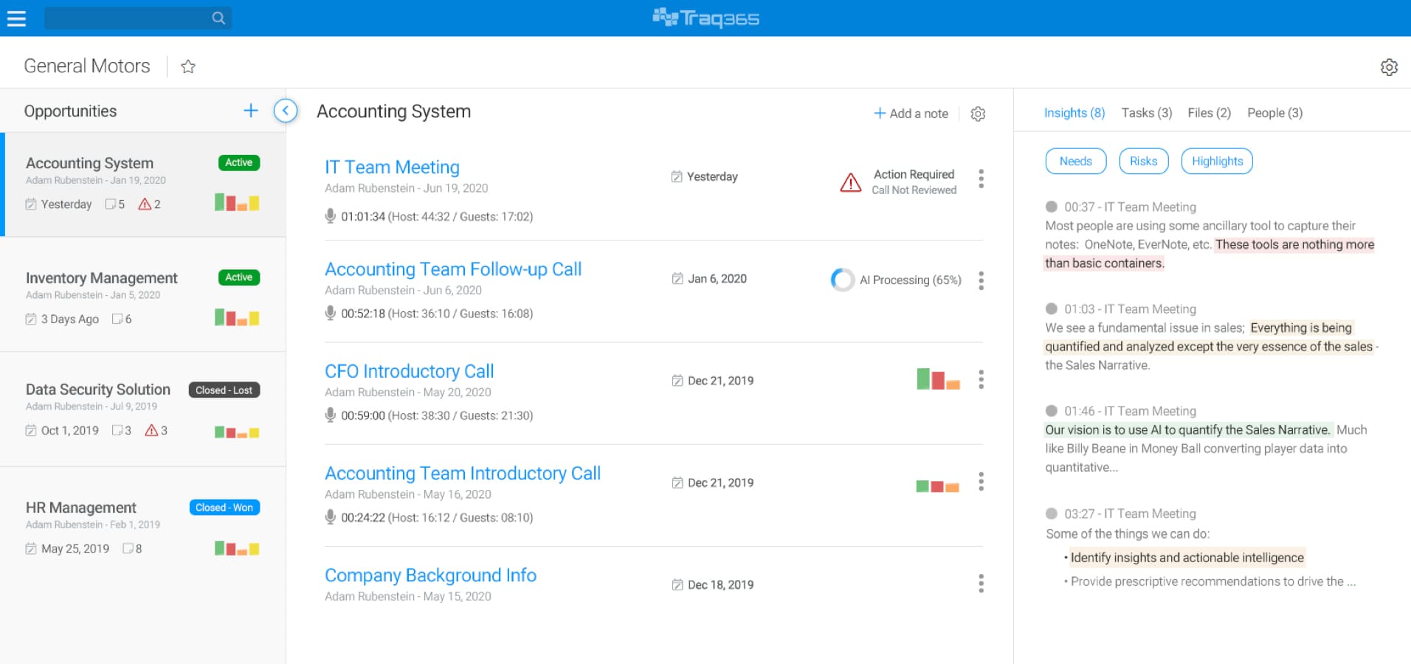The width and height of the screenshot is (1411, 664).
Task: Open more options for CFO Introductory Call
Action: (981, 379)
